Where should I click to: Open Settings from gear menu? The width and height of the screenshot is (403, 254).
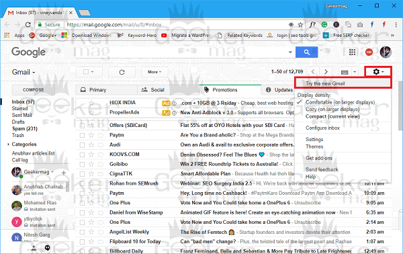tap(314, 139)
